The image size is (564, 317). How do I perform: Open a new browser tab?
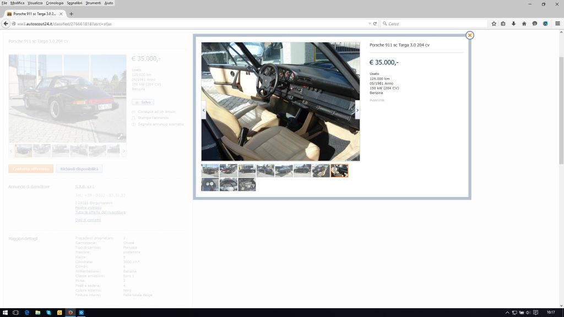71,14
